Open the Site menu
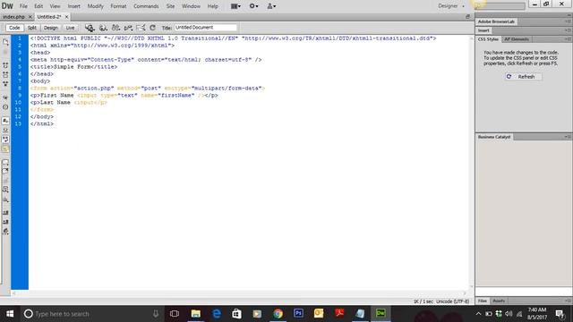573x322 pixels. point(170,6)
